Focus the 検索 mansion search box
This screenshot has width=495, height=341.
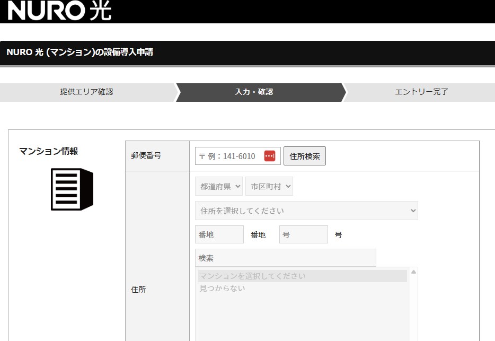pyautogui.click(x=285, y=258)
